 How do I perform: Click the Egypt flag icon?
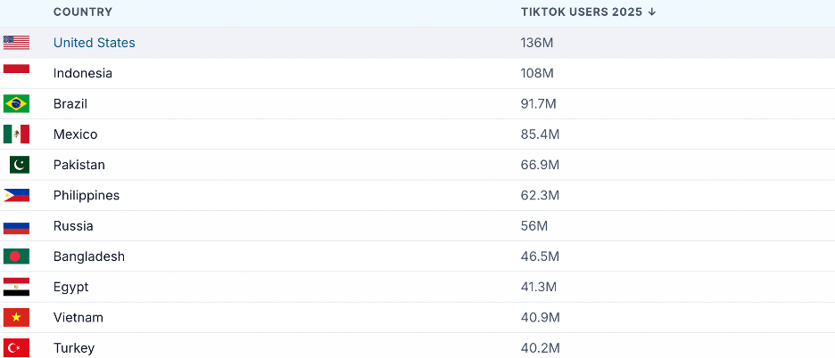coord(16,287)
